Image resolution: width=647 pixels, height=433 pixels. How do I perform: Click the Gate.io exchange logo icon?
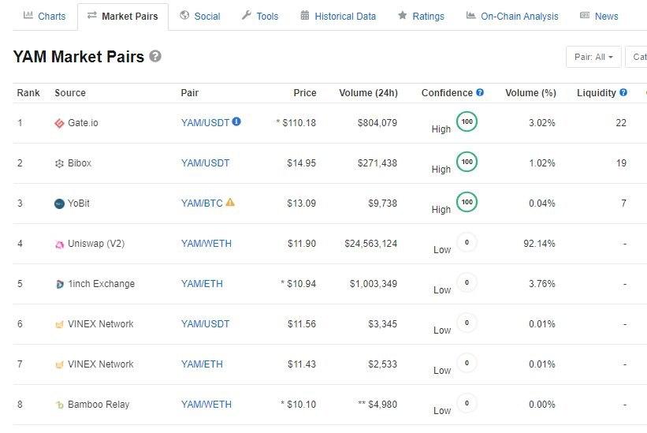click(x=59, y=123)
